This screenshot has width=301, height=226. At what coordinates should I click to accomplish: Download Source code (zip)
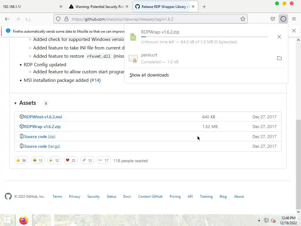pos(40,137)
